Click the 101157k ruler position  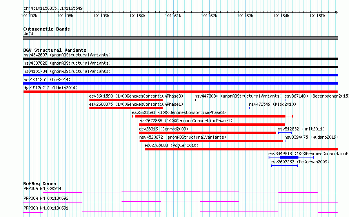(29, 16)
